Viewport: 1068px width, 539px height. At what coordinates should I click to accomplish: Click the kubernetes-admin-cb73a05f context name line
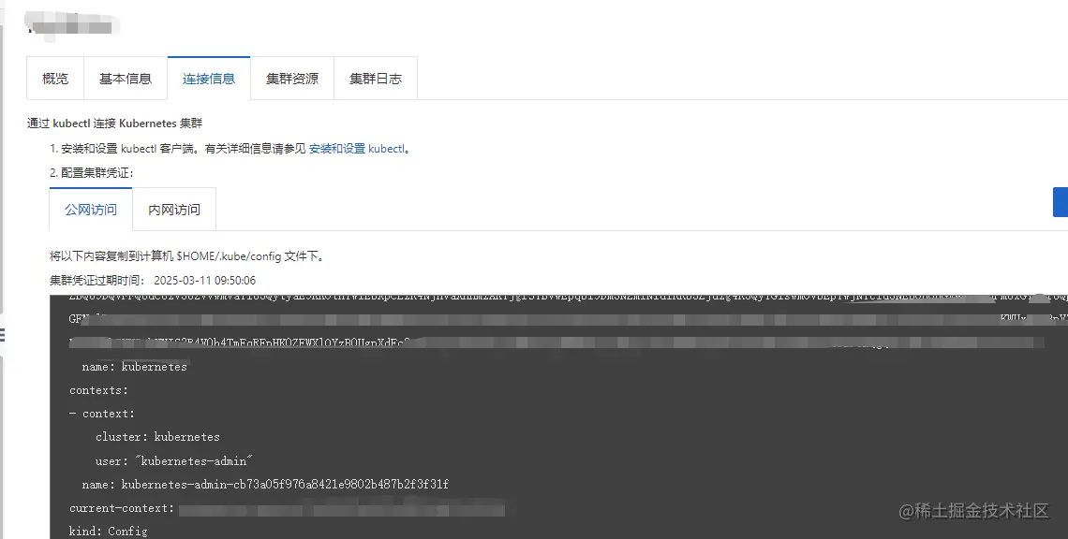pyautogui.click(x=265, y=485)
